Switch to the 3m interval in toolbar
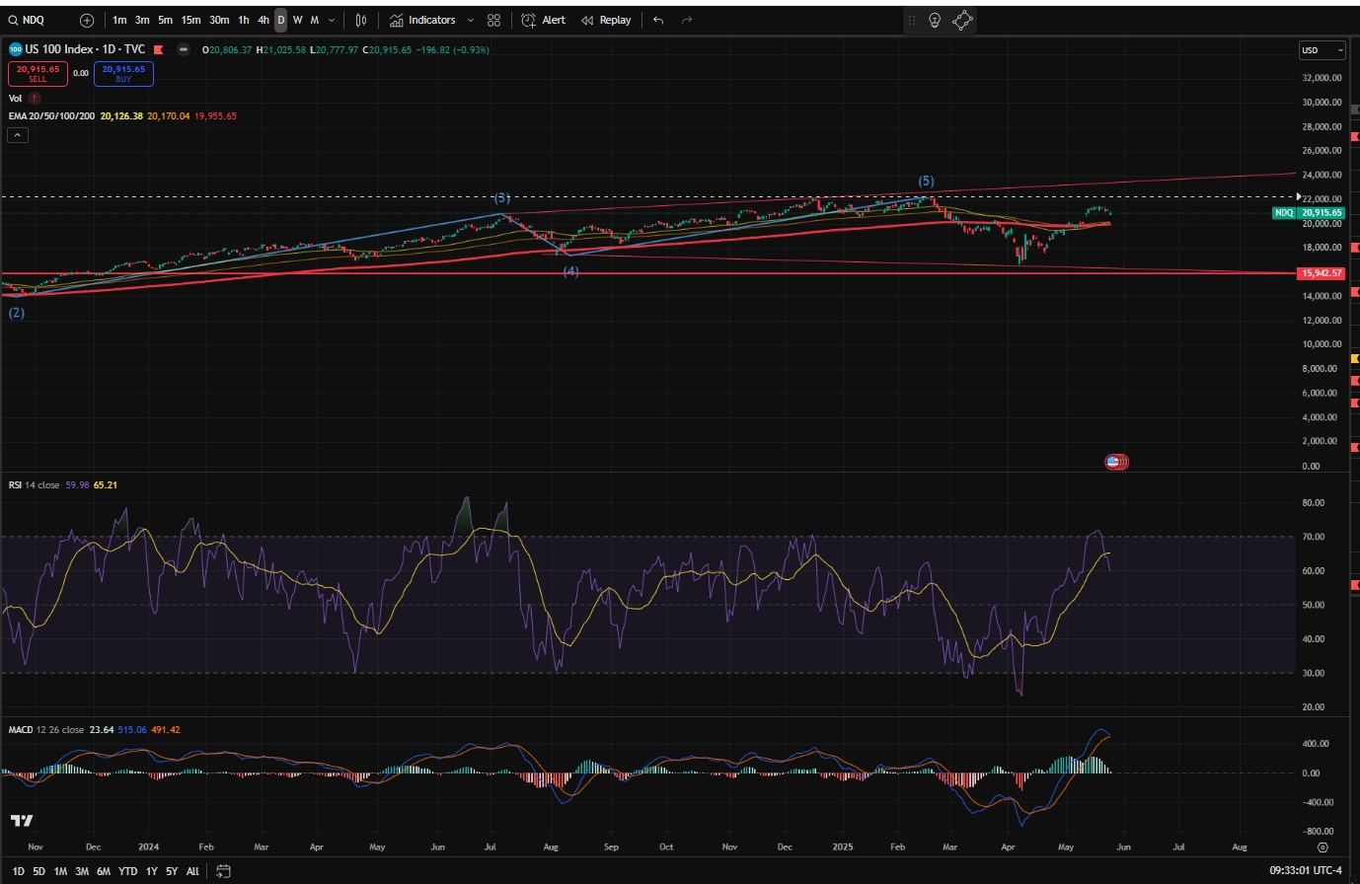 click(142, 20)
